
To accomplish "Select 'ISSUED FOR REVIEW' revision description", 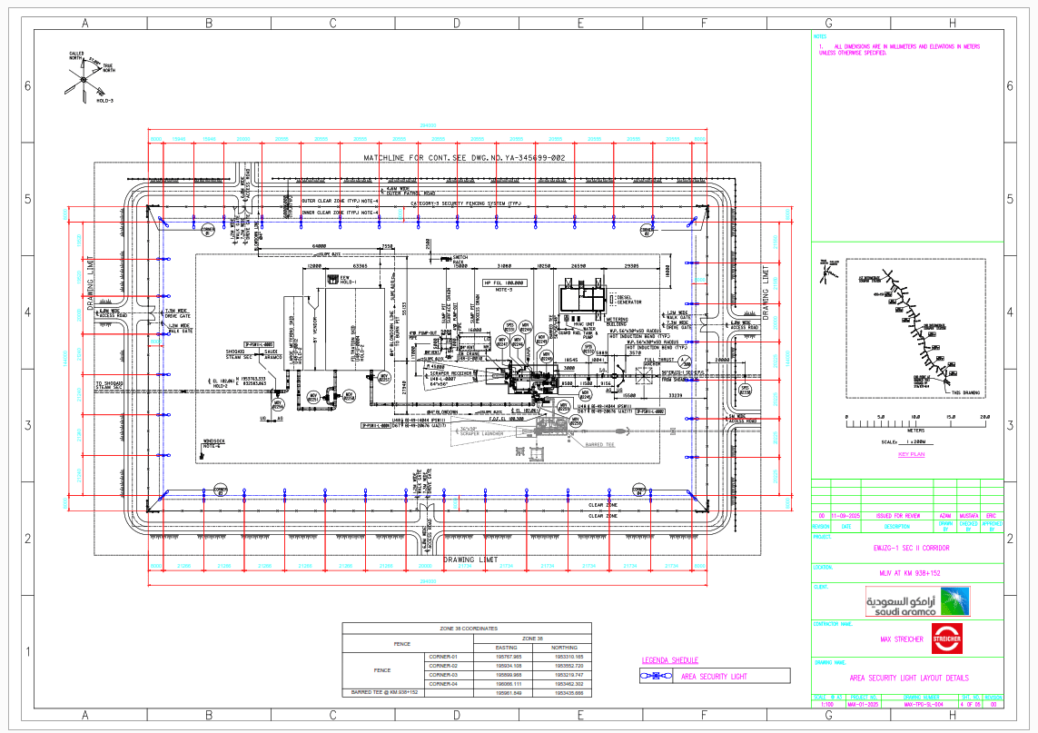I will pyautogui.click(x=898, y=515).
